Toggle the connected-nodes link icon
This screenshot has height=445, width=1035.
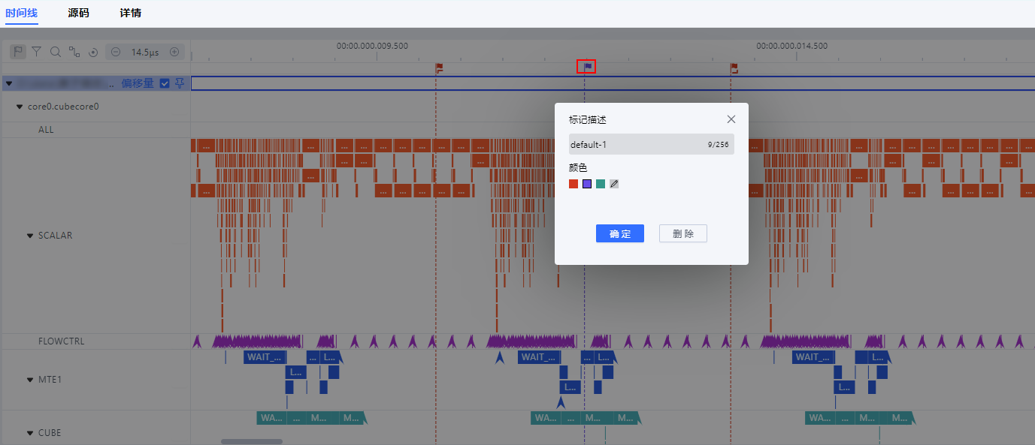(x=74, y=52)
